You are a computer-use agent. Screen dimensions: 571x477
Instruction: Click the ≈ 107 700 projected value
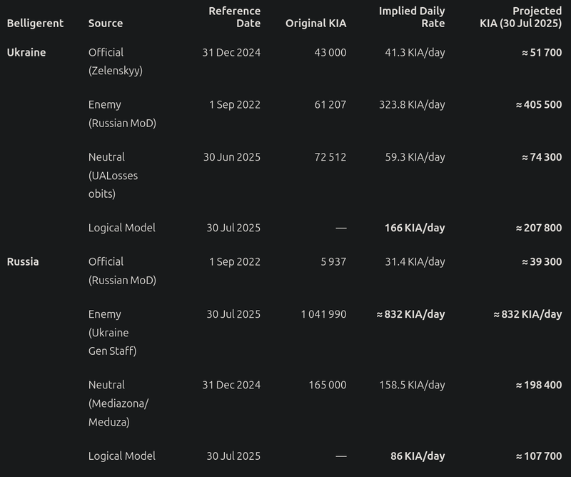pos(539,456)
